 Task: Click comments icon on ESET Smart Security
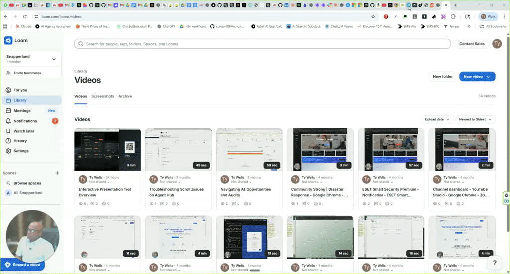[x=376, y=204]
